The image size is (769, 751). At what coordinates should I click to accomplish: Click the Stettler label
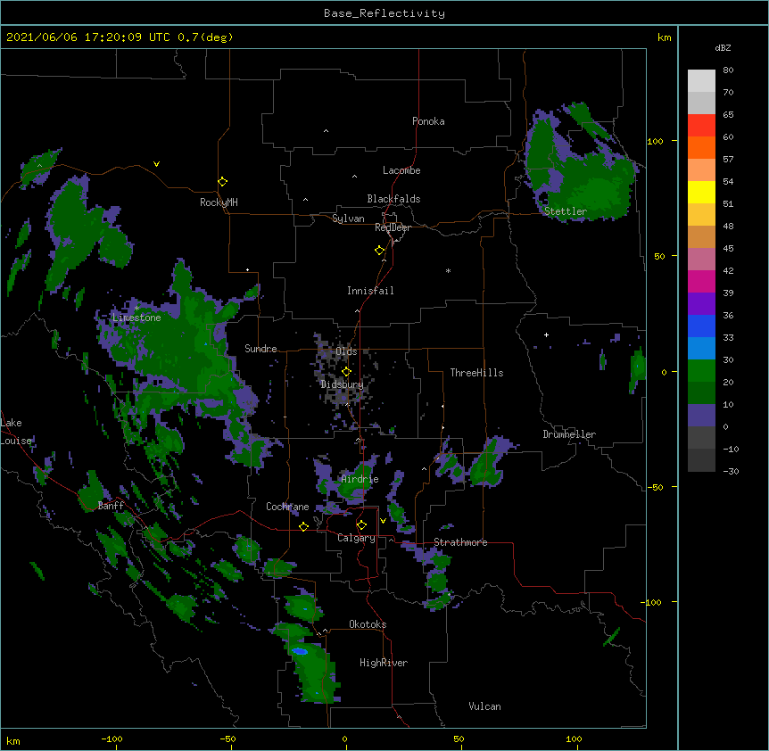[566, 211]
